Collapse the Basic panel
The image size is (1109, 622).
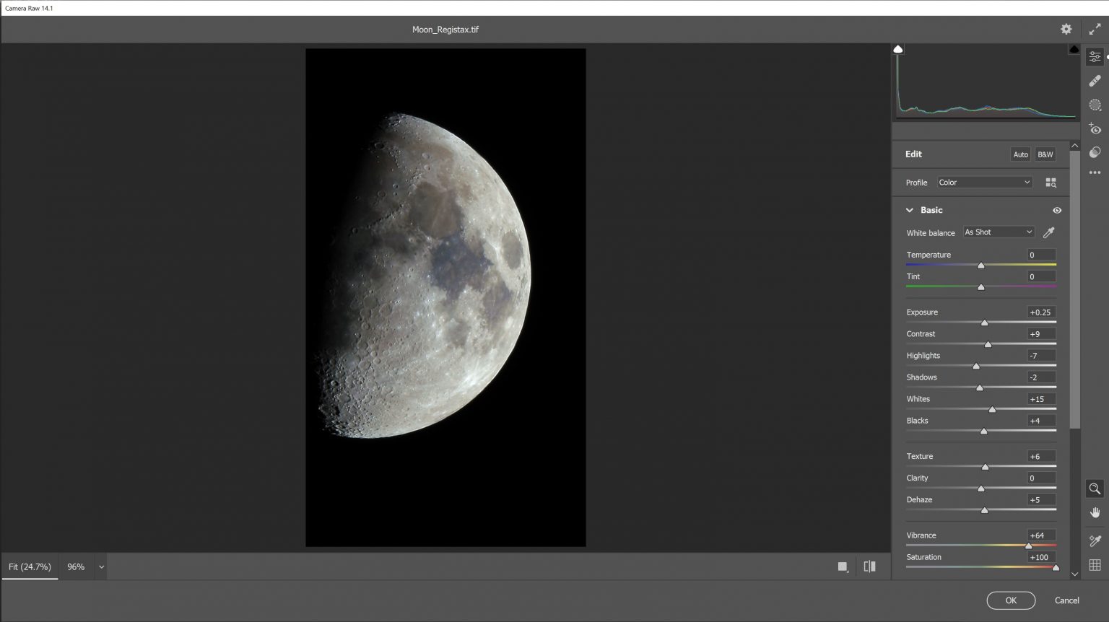click(910, 210)
